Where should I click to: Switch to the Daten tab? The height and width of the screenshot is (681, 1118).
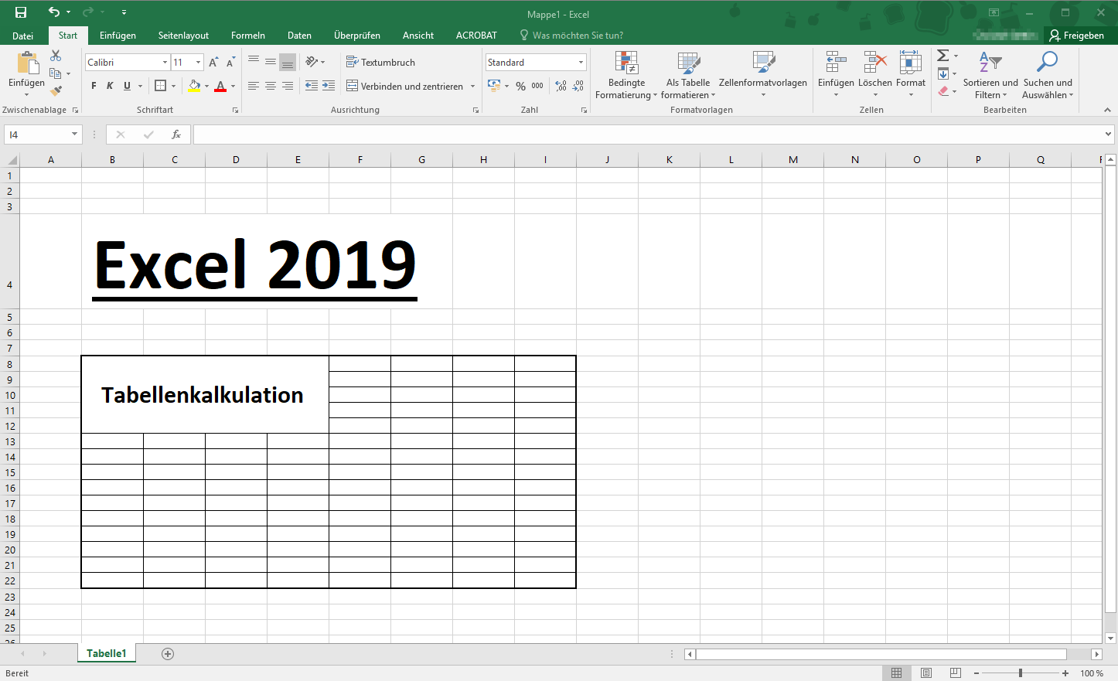point(299,36)
